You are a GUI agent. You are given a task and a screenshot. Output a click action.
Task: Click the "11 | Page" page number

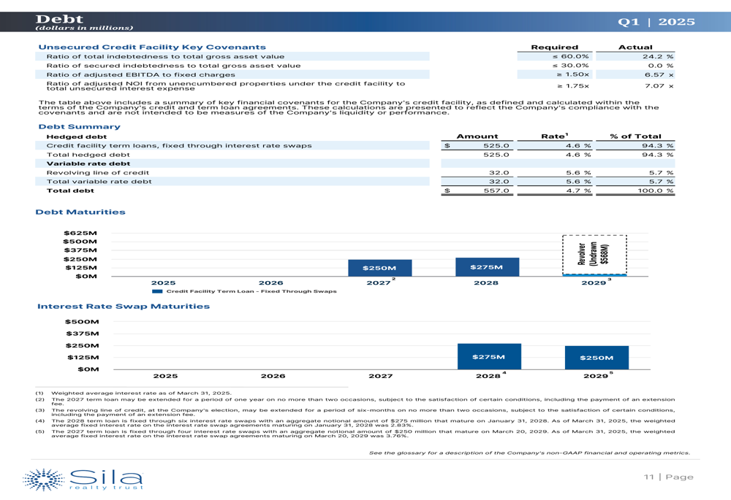tap(669, 477)
